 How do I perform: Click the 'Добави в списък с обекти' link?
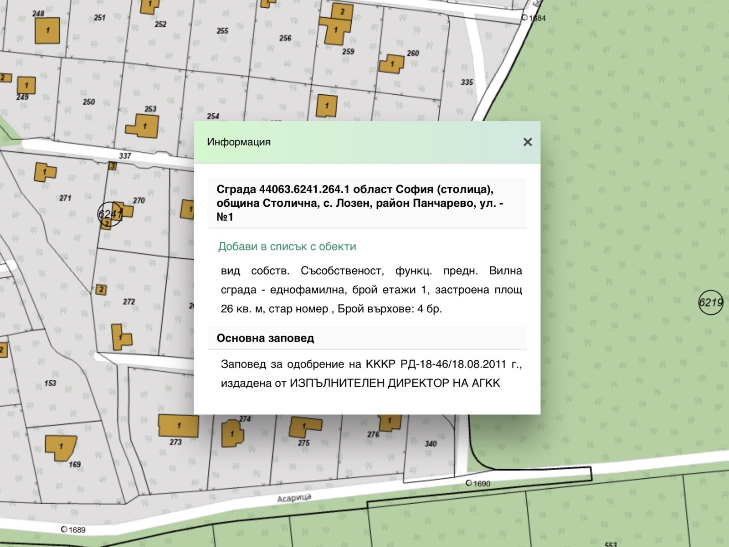click(287, 246)
